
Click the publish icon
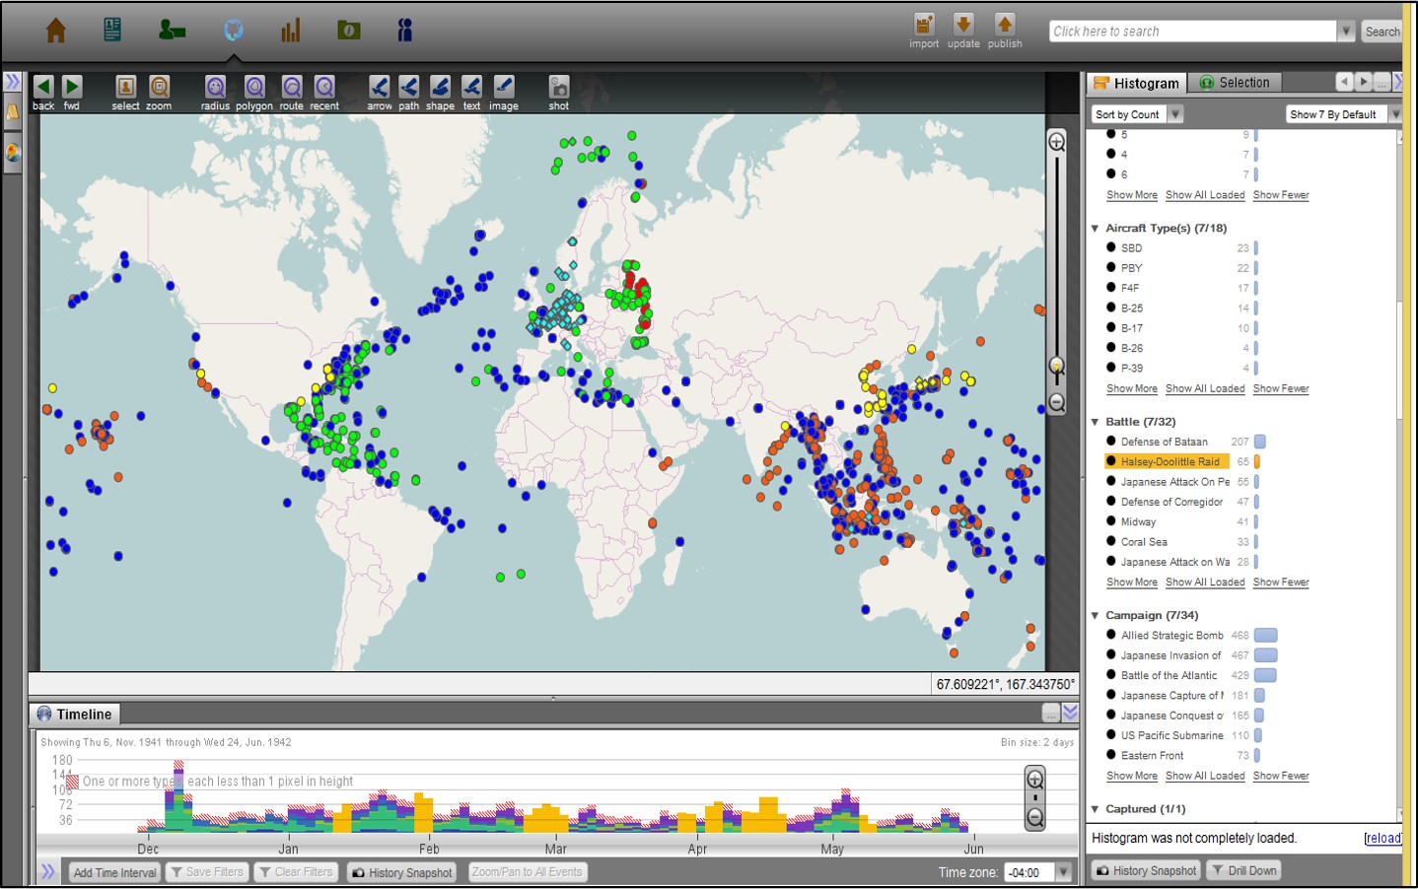point(1004,25)
